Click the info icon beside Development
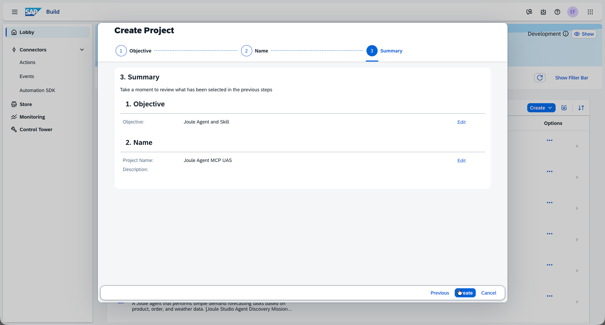 pos(566,34)
